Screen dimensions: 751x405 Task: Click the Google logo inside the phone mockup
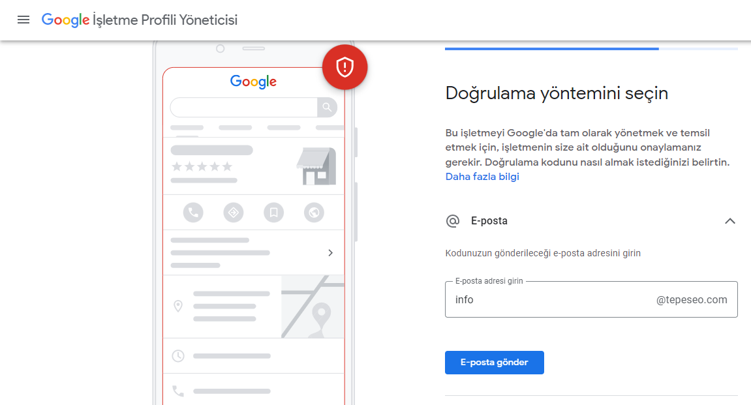click(253, 82)
